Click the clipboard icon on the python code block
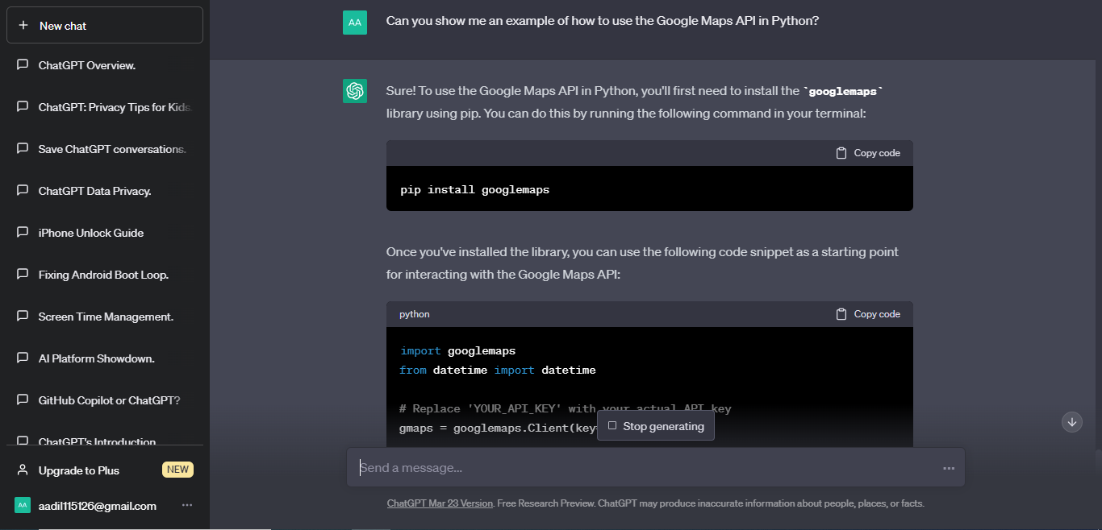 [841, 314]
